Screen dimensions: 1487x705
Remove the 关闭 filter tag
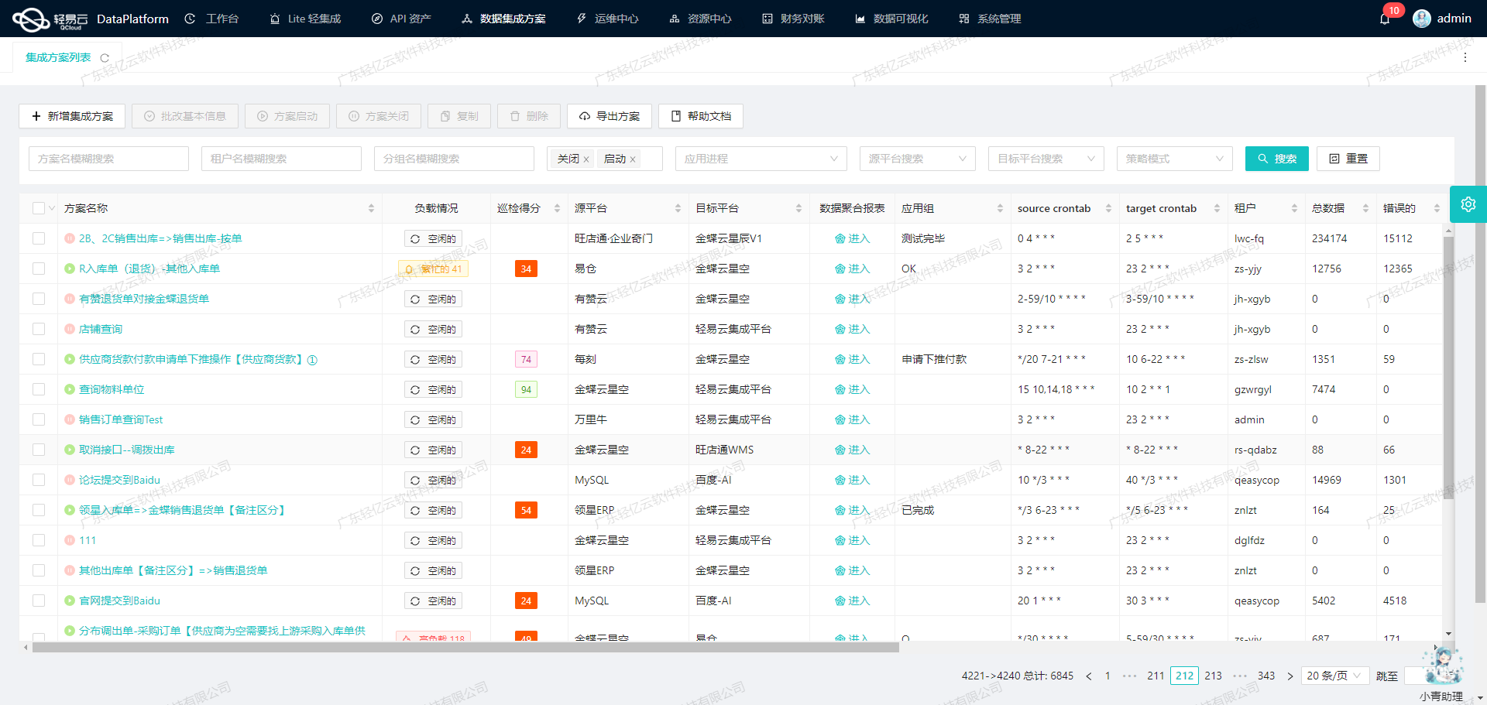[x=586, y=159]
